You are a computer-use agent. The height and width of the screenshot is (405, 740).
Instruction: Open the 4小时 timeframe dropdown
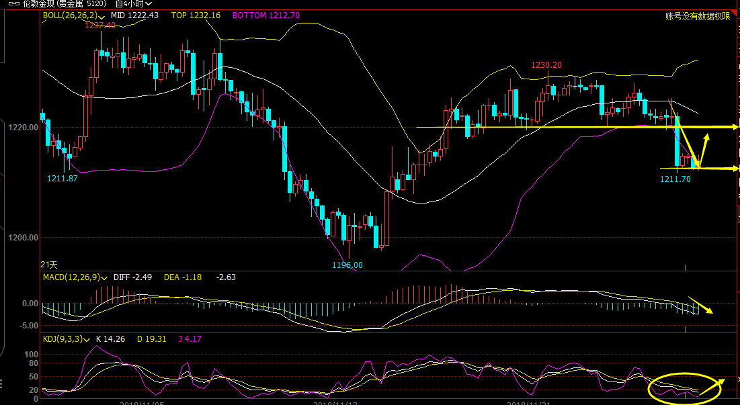click(x=134, y=4)
